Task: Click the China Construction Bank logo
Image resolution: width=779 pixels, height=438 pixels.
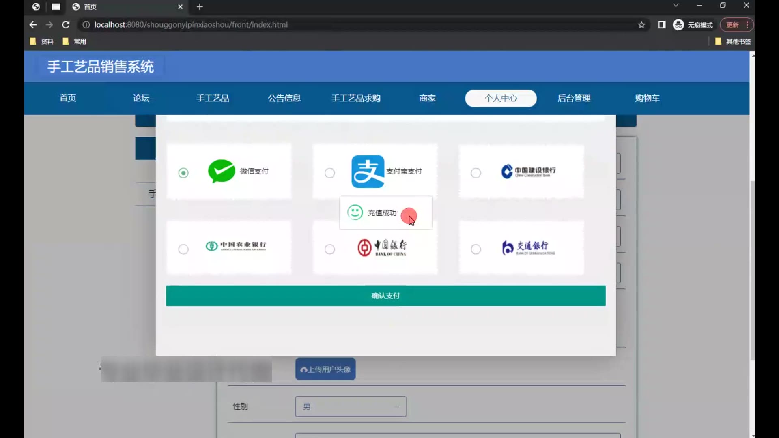Action: [x=528, y=172]
